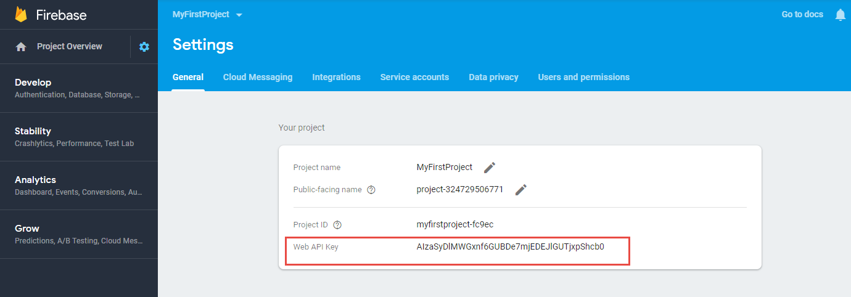The image size is (851, 297).
Task: Click the Settings page heading
Action: point(203,44)
